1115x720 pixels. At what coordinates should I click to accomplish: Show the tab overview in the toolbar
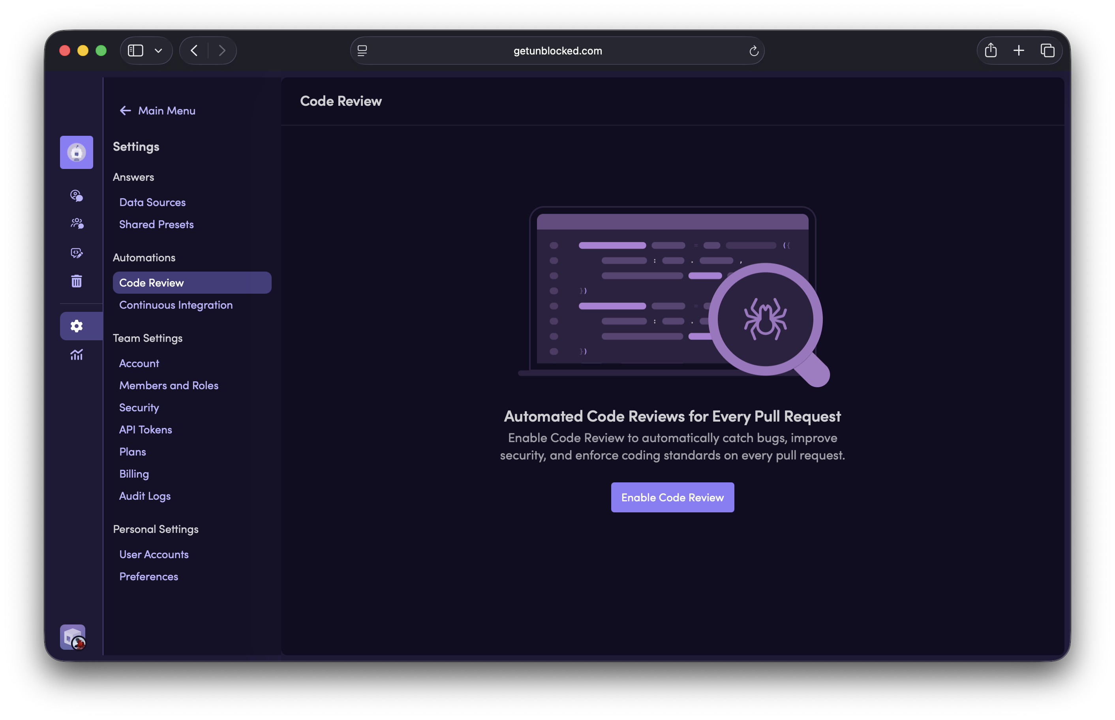tap(1048, 51)
